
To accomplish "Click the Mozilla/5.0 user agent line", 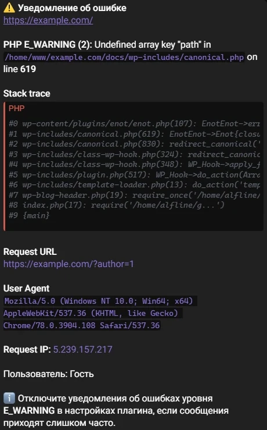I will (x=99, y=301).
